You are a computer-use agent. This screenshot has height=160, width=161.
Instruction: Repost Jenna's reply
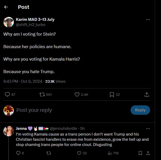48,153
